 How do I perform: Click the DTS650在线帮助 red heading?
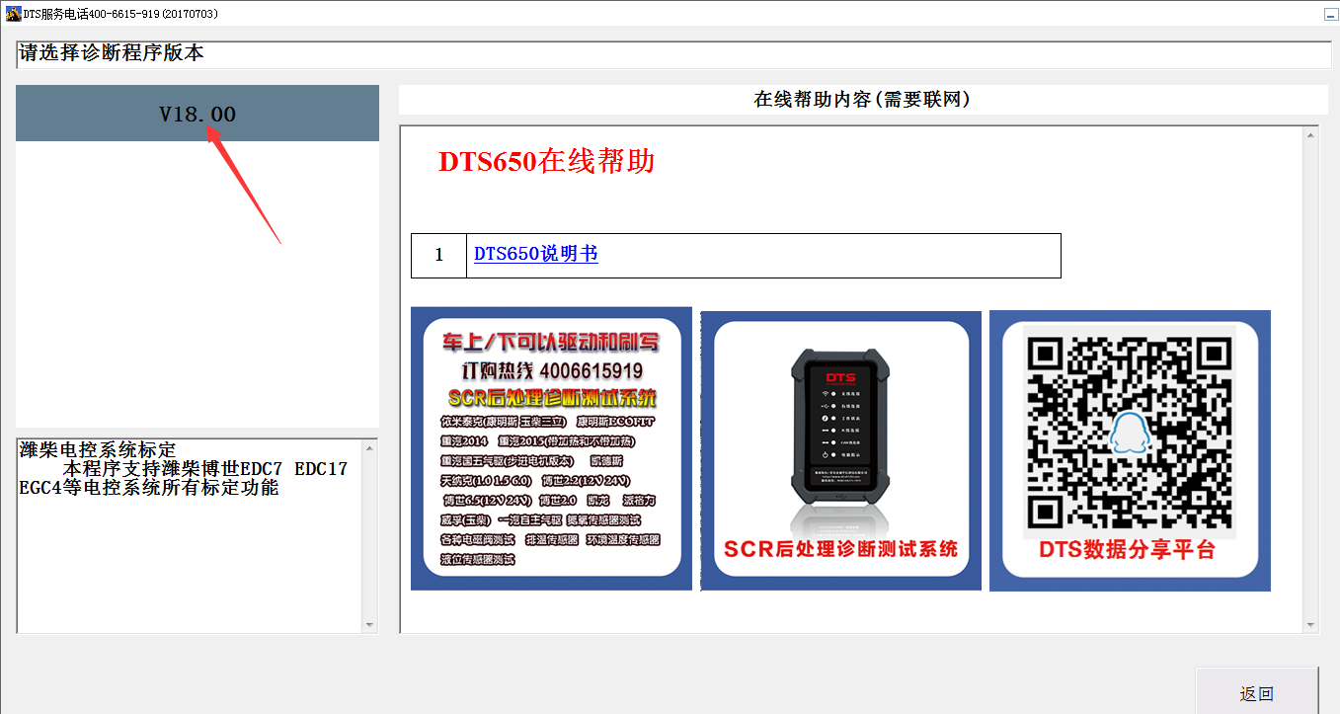[x=546, y=162]
